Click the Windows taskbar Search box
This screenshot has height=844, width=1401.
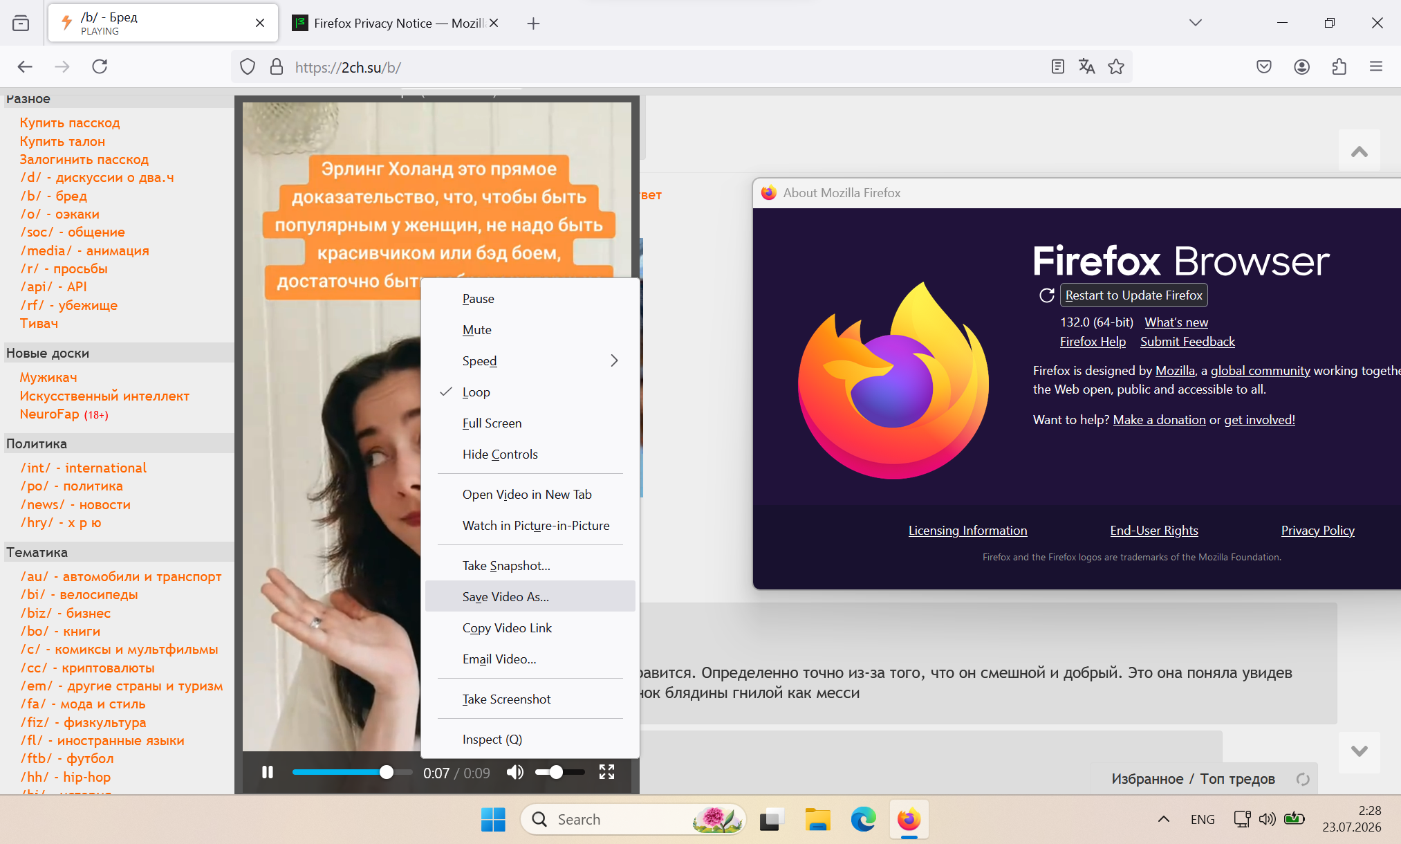coord(633,820)
